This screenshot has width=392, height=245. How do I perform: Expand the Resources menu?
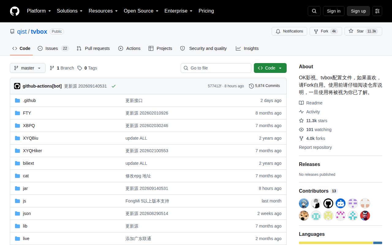[103, 11]
